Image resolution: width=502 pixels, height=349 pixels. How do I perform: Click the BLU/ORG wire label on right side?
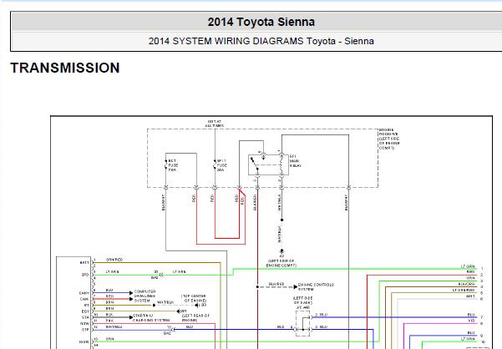466,284
